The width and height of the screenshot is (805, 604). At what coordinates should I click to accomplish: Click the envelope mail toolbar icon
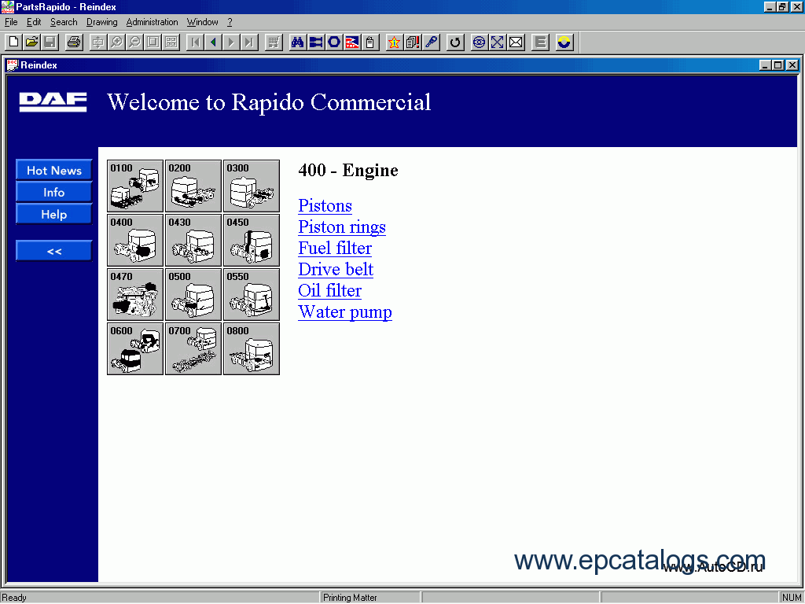pos(516,42)
